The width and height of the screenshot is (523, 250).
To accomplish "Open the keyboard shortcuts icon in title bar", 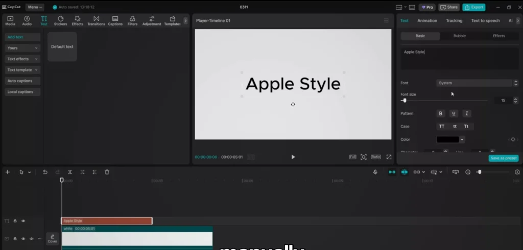I will tap(412, 7).
